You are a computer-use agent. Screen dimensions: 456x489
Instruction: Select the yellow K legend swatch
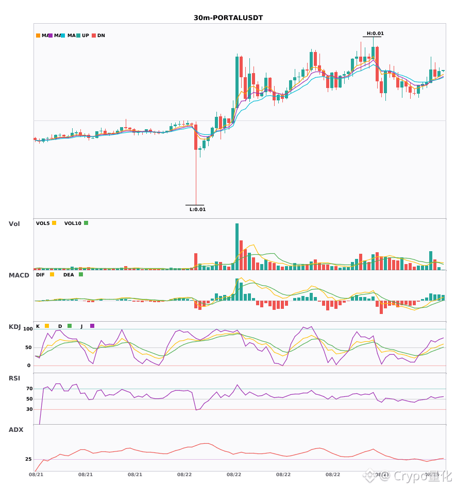pos(47,326)
